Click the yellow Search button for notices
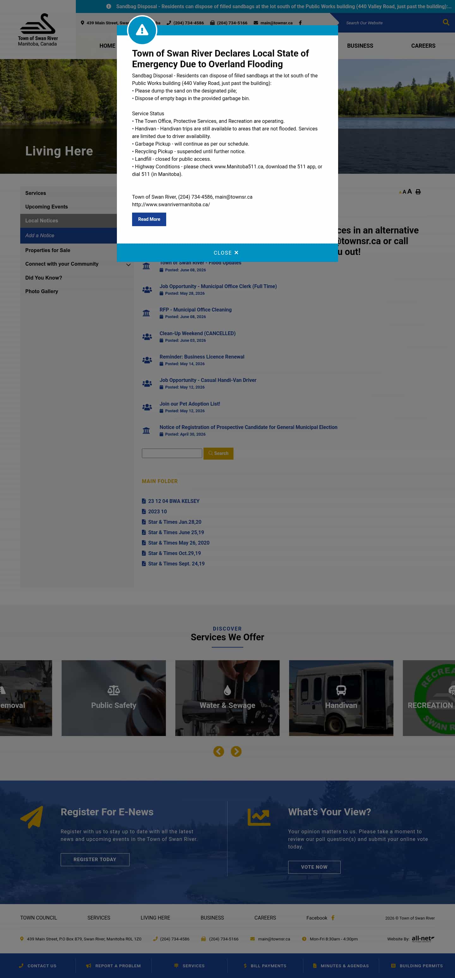This screenshot has height=978, width=455. (218, 453)
